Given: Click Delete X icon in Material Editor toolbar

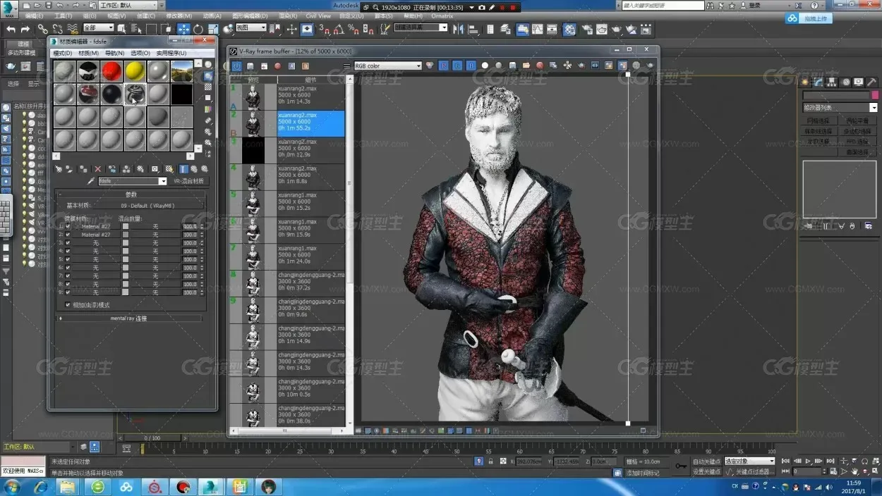Looking at the screenshot, I should point(97,169).
